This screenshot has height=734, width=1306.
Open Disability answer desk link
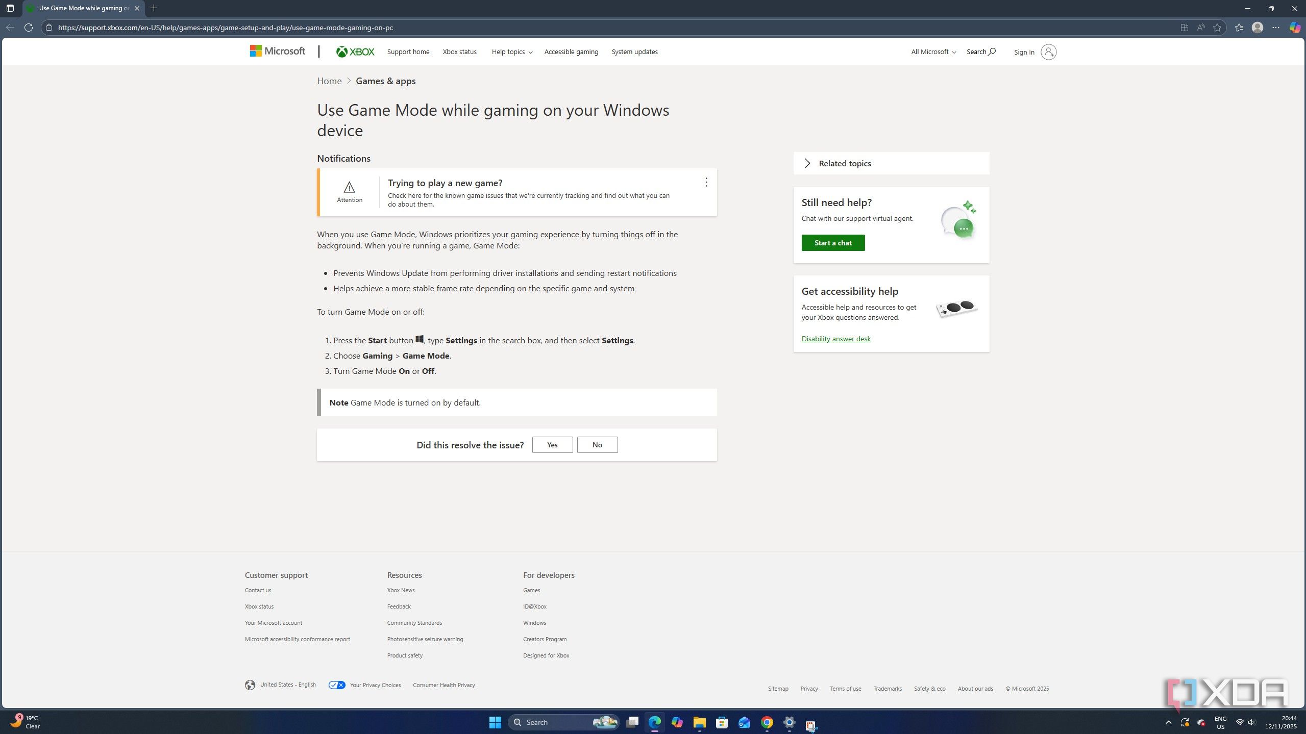click(836, 339)
